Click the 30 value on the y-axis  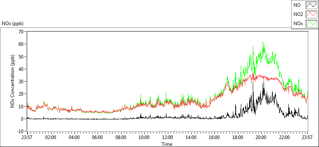[21, 82]
